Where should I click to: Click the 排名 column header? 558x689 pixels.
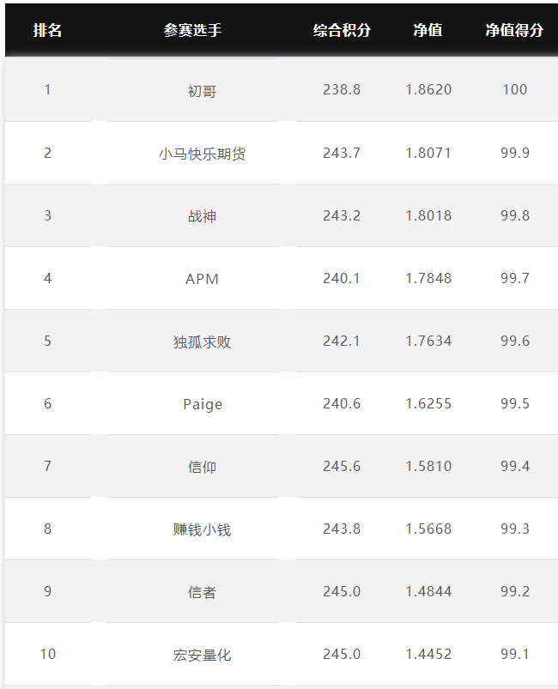(47, 30)
